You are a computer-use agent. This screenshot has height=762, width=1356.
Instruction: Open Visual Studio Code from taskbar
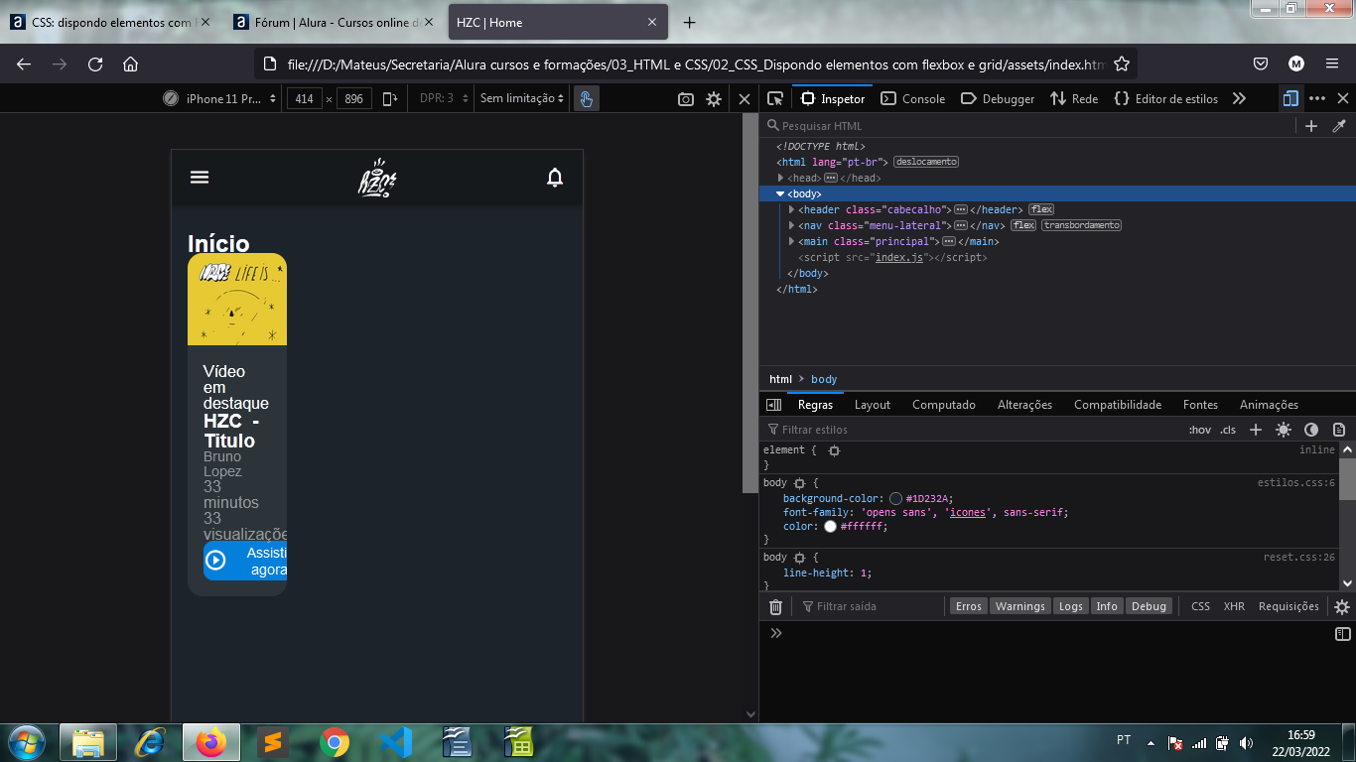[x=396, y=742]
